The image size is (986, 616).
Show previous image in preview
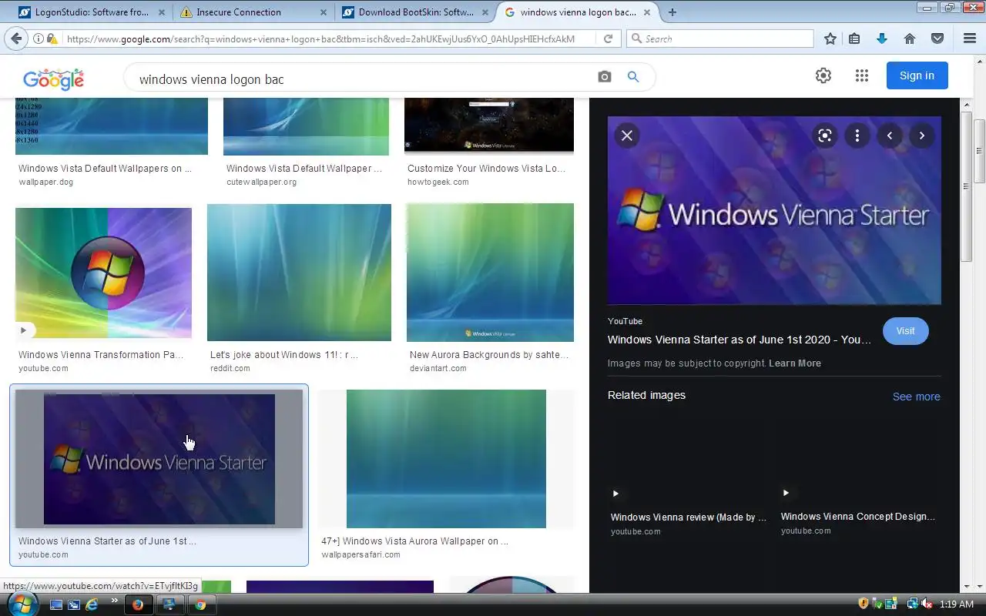890,136
